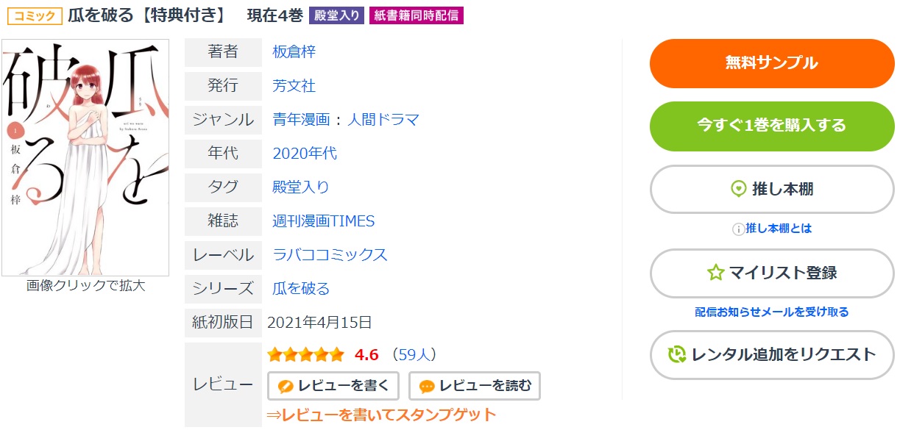Click the 紙書籍同時配信 pink badge
900x430 pixels.
416,15
